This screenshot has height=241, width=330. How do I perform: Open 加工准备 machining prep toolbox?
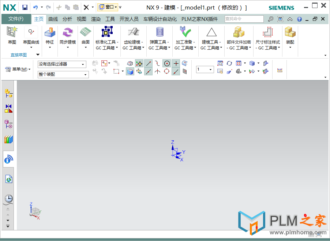(x=185, y=38)
